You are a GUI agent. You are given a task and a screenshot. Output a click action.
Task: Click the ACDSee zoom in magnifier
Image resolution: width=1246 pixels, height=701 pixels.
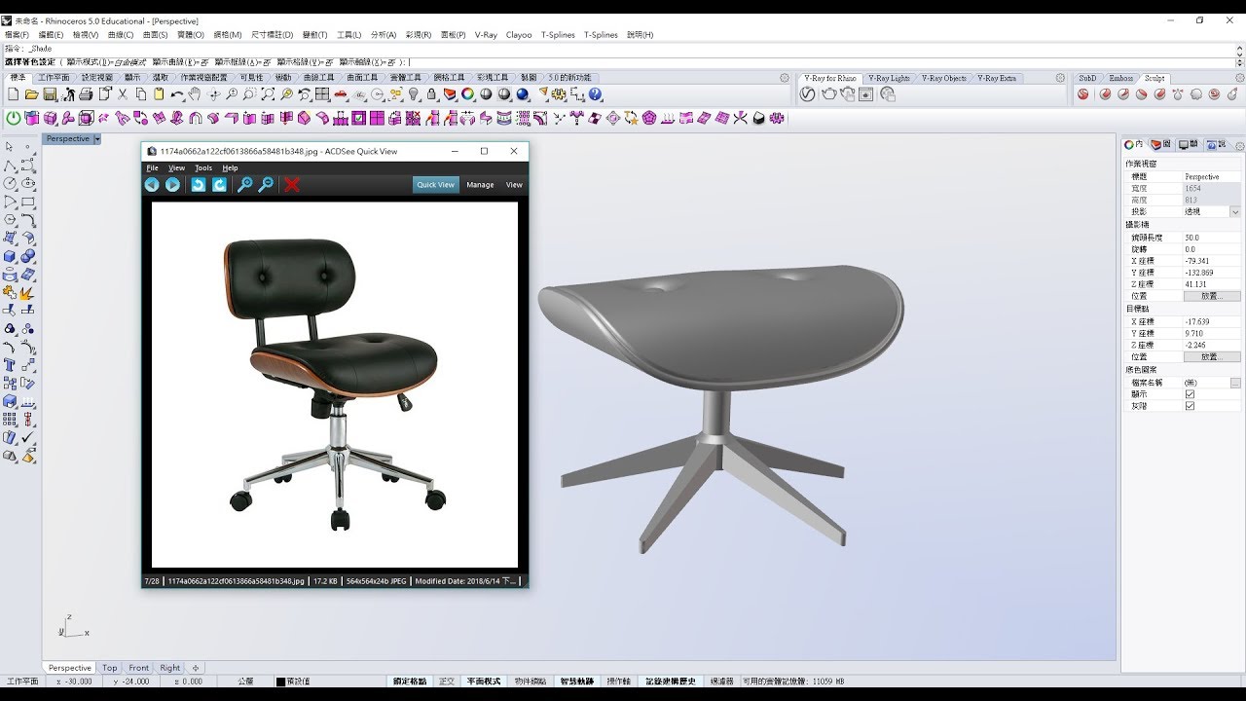[x=245, y=184]
